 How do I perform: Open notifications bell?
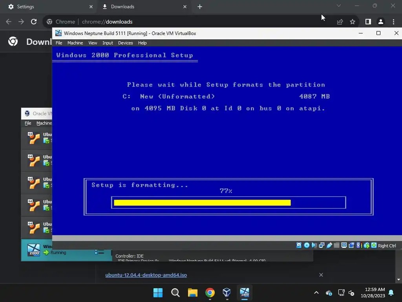(391, 293)
